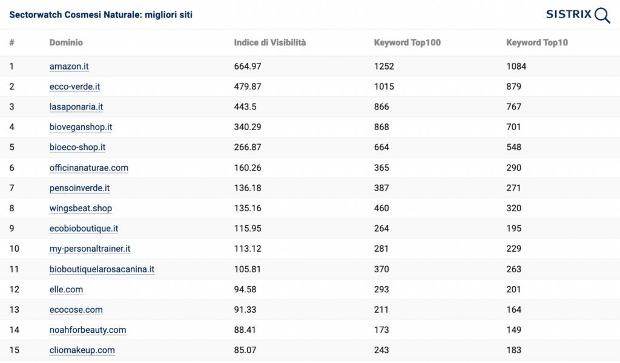The width and height of the screenshot is (620, 363).
Task: Click the Dominio column header
Action: (66, 42)
